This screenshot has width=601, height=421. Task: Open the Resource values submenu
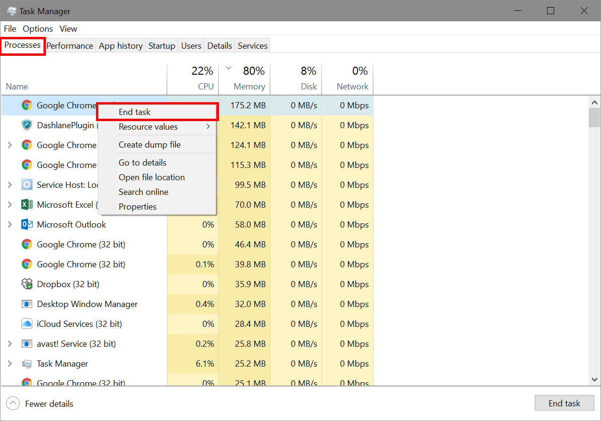pos(148,127)
